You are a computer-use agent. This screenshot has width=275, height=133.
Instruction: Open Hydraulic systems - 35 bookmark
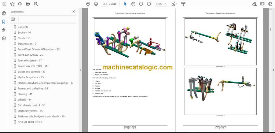(x=31, y=77)
